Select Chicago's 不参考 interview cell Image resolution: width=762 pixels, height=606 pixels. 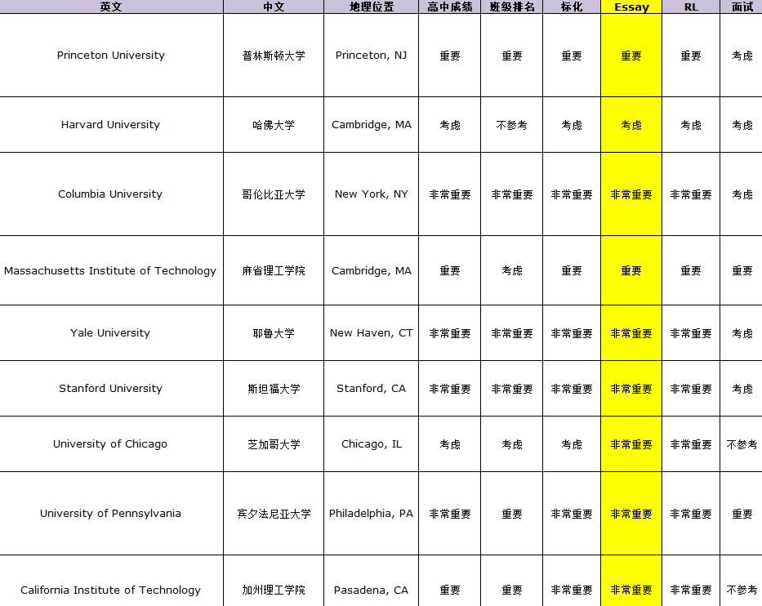741,443
